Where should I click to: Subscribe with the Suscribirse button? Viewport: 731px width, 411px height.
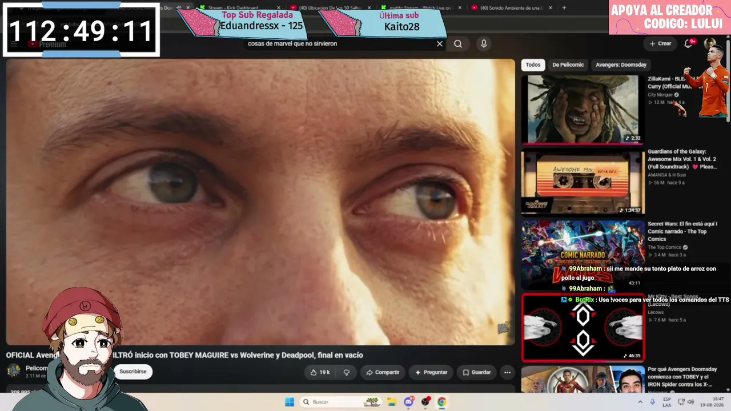[x=133, y=372]
